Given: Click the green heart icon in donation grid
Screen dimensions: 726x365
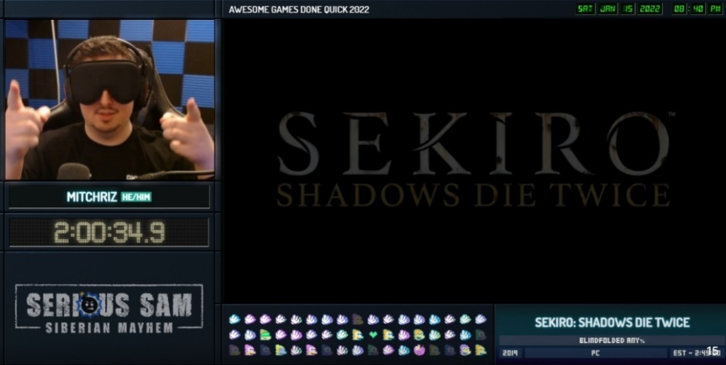Looking at the screenshot, I should tap(373, 335).
